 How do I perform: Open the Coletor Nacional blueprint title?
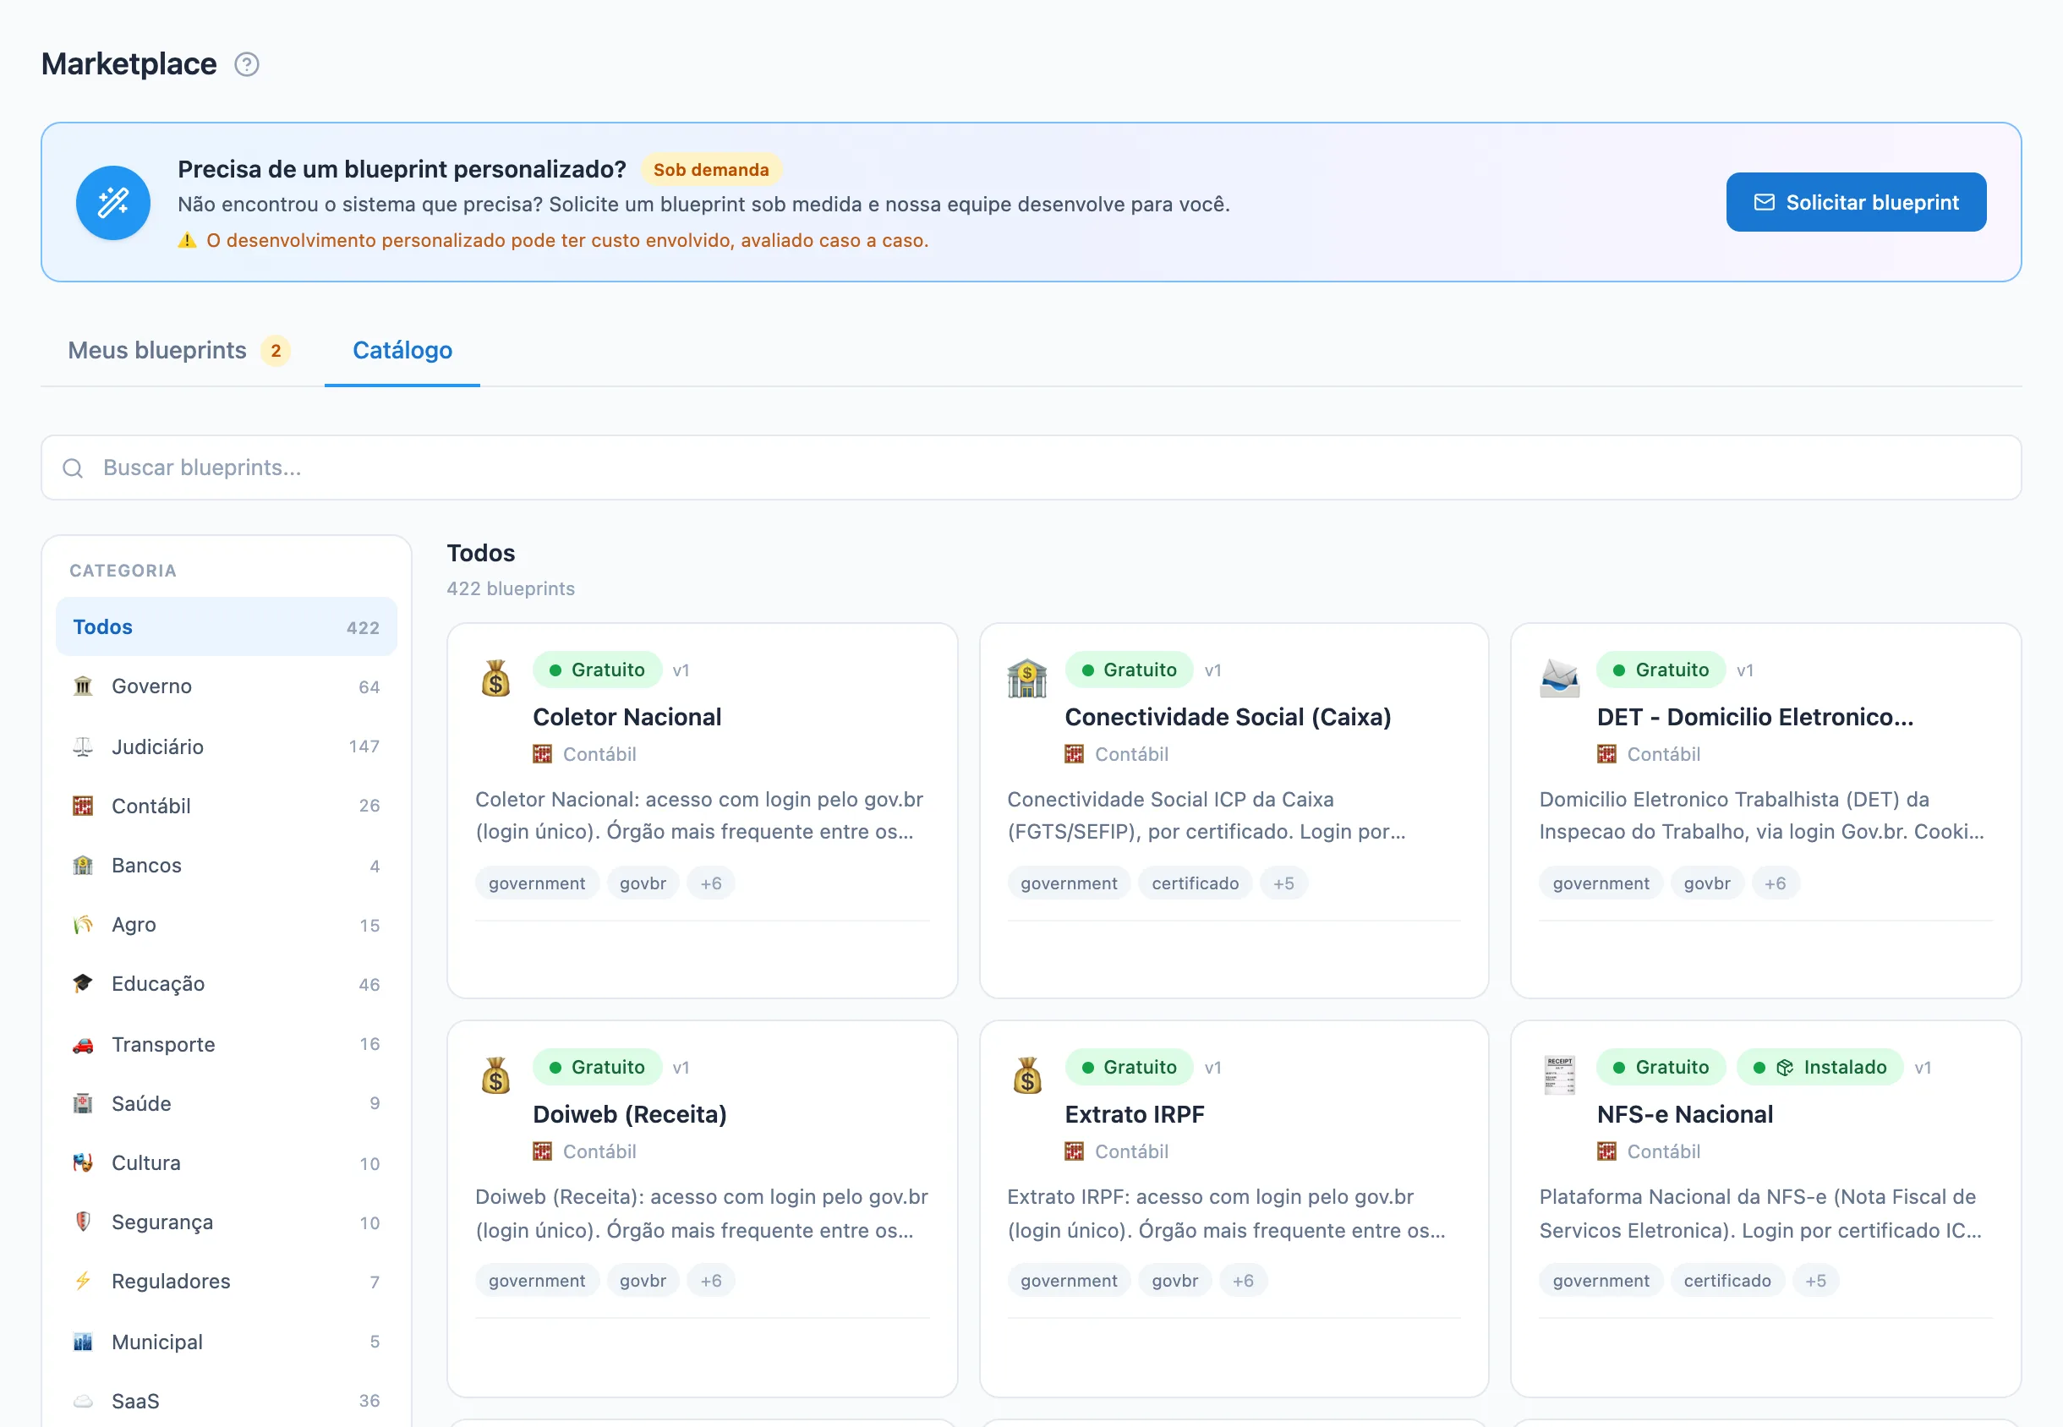(x=627, y=717)
